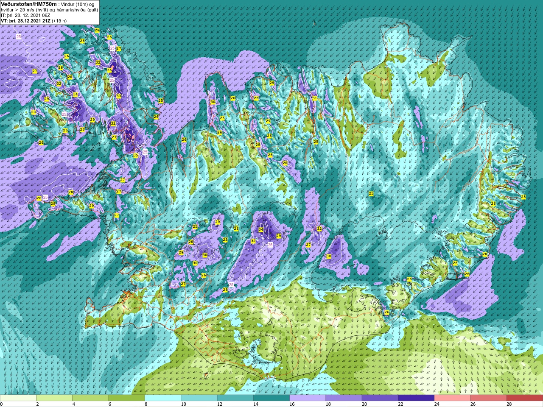
Task: Click the '(+15 h)' forecast offset text
Action: 59,21
